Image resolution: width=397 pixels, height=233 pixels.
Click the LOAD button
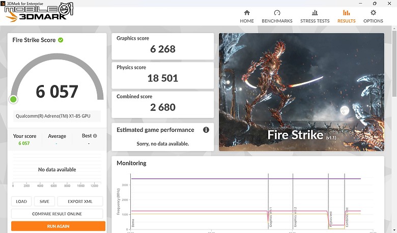tap(21, 201)
